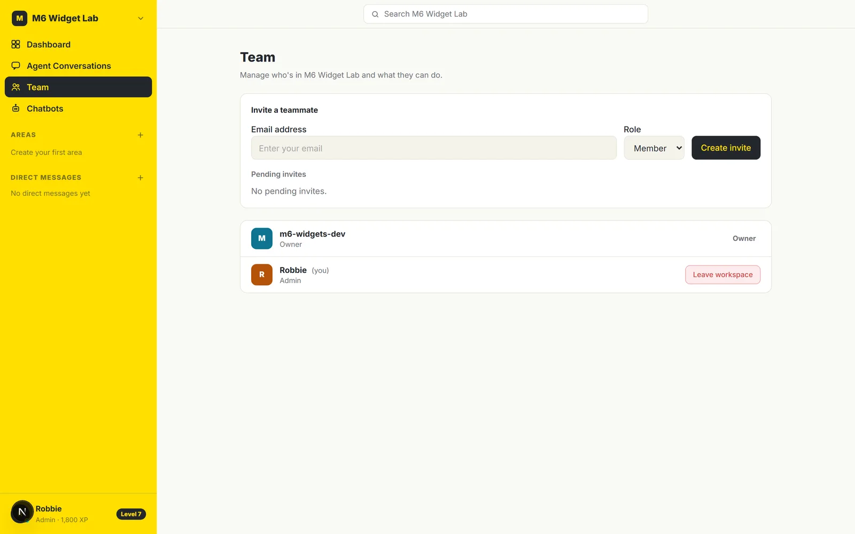Click the m6-widgets-dev avatar
Image resolution: width=855 pixels, height=534 pixels.
click(x=262, y=239)
